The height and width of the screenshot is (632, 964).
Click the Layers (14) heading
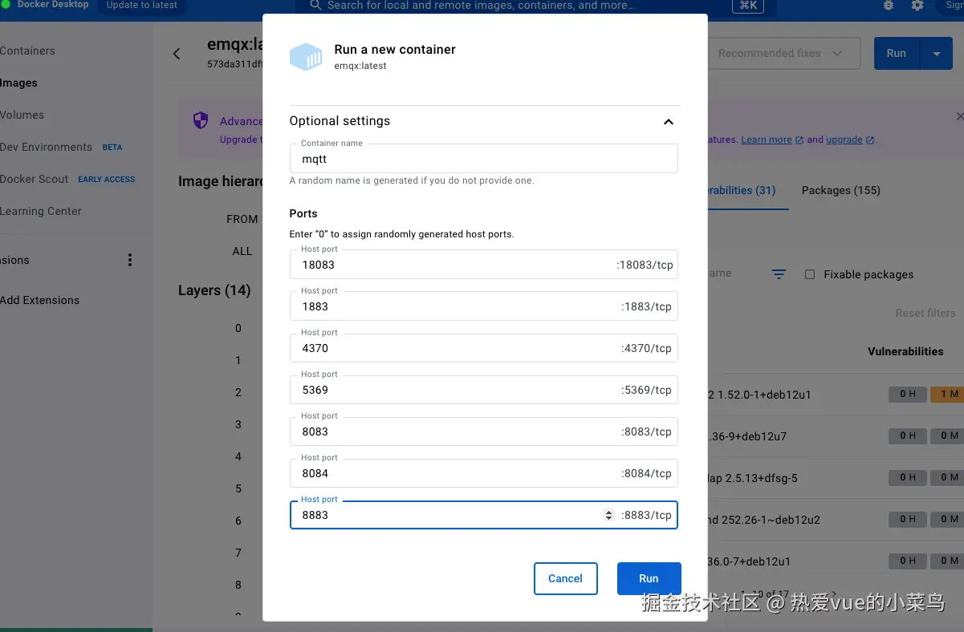pos(214,290)
